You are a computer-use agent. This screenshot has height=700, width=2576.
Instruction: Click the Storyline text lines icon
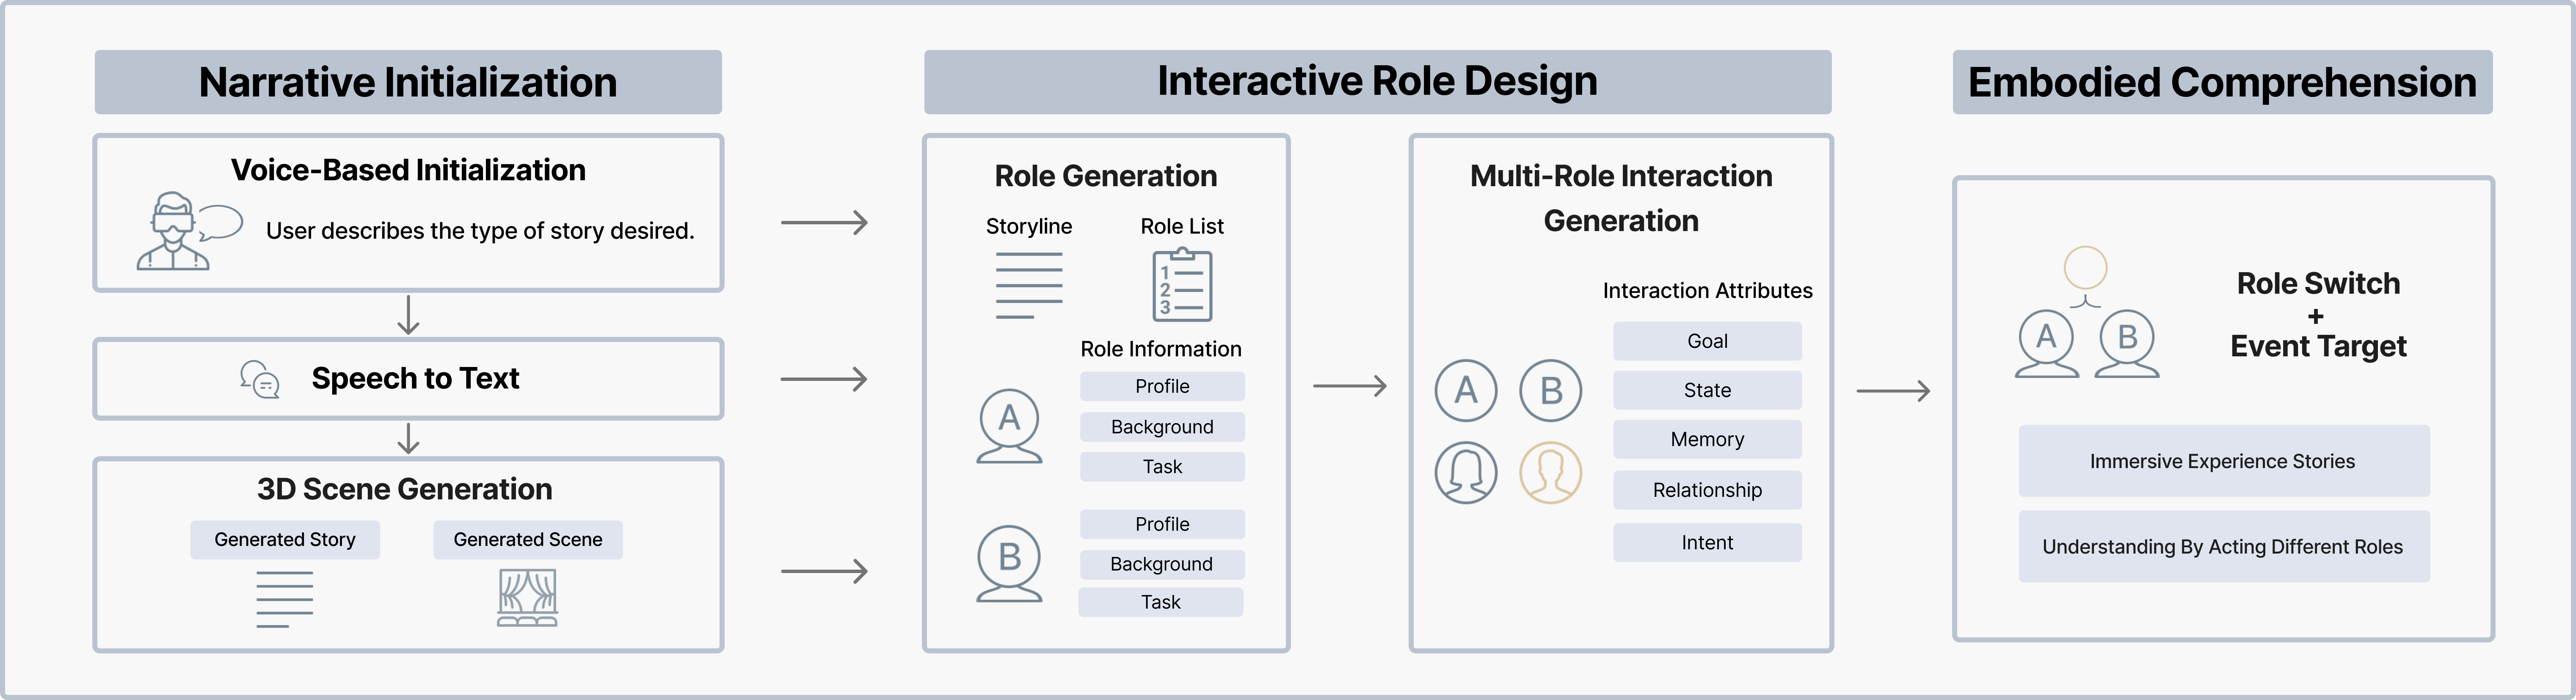(x=1029, y=285)
